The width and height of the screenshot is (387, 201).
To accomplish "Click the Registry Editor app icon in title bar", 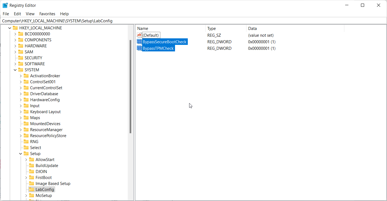I will (5, 5).
